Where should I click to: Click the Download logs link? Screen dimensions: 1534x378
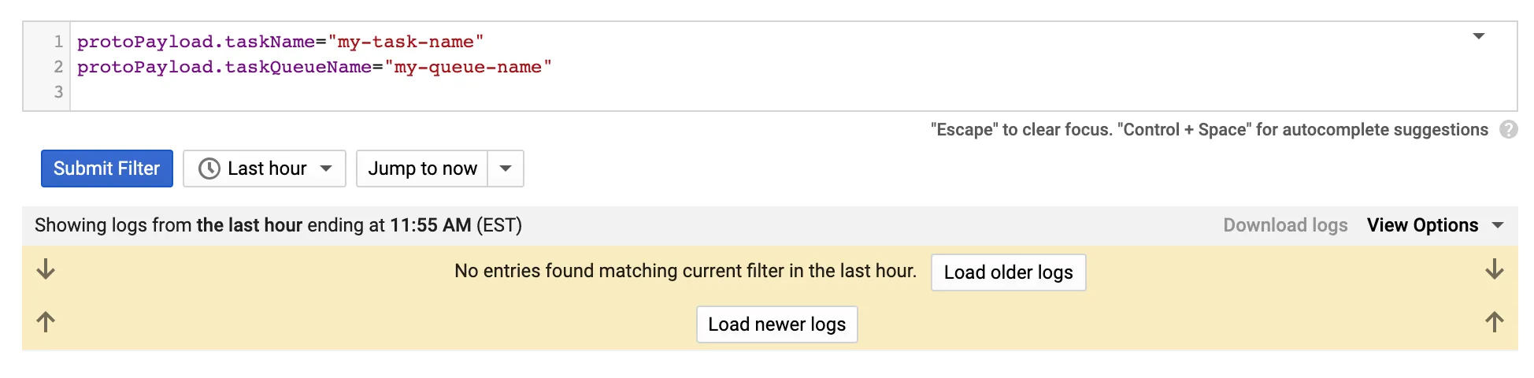[1285, 225]
